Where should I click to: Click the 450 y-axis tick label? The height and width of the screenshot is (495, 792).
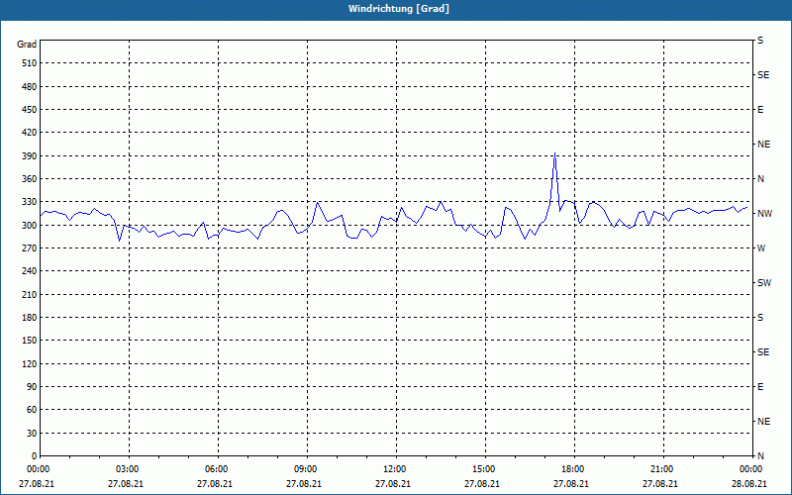(30, 110)
